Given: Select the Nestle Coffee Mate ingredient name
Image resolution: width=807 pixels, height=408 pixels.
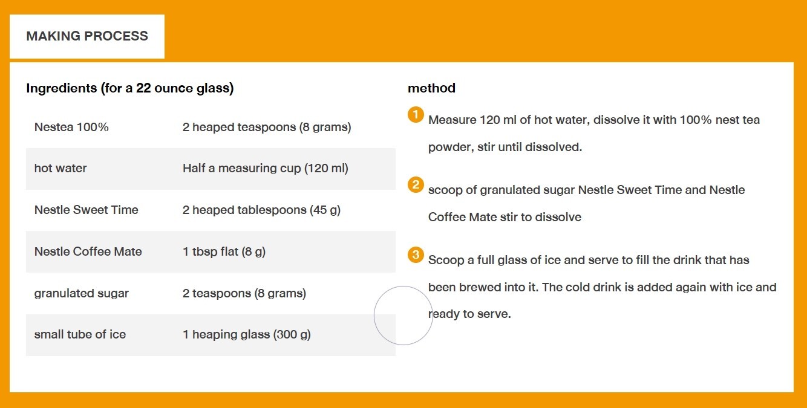Looking at the screenshot, I should tap(88, 251).
